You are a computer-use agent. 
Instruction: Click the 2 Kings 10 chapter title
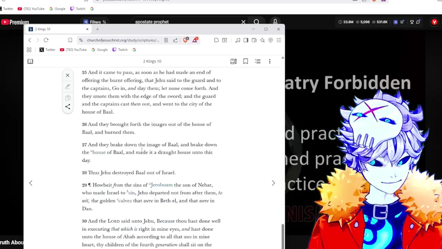152,61
